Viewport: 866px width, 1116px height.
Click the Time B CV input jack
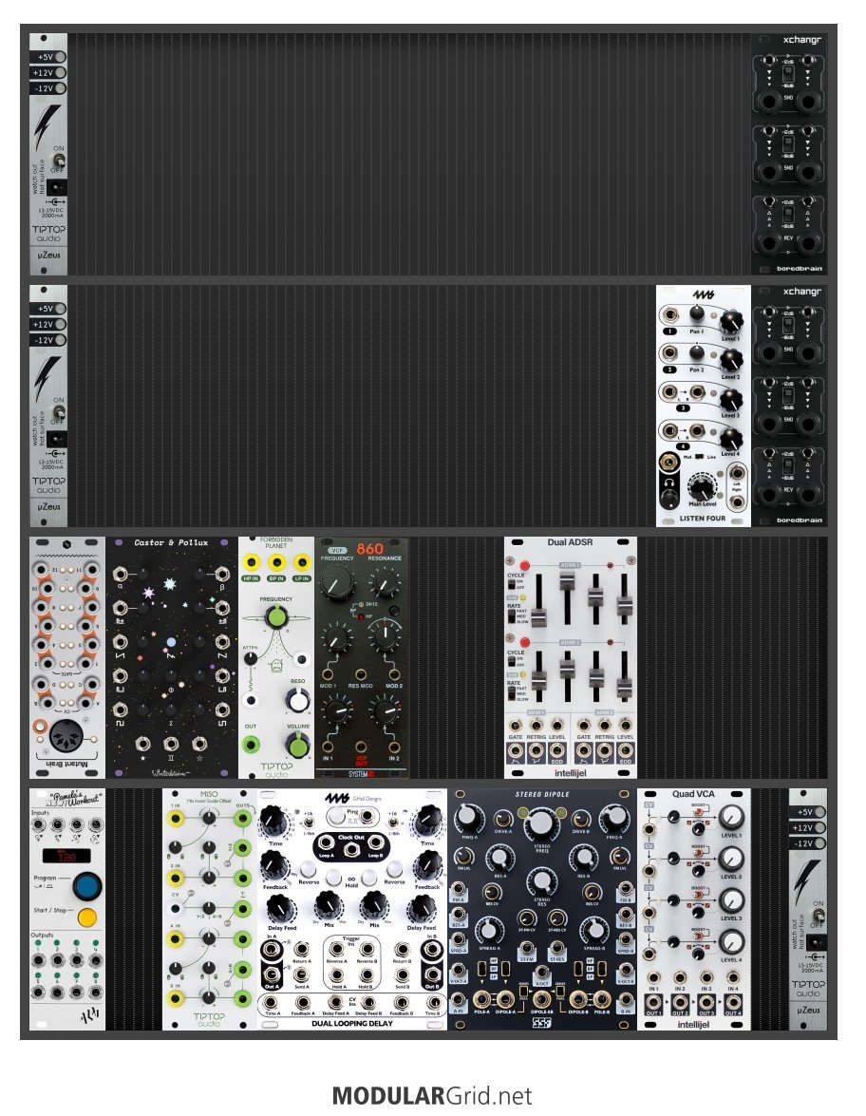tap(433, 1002)
